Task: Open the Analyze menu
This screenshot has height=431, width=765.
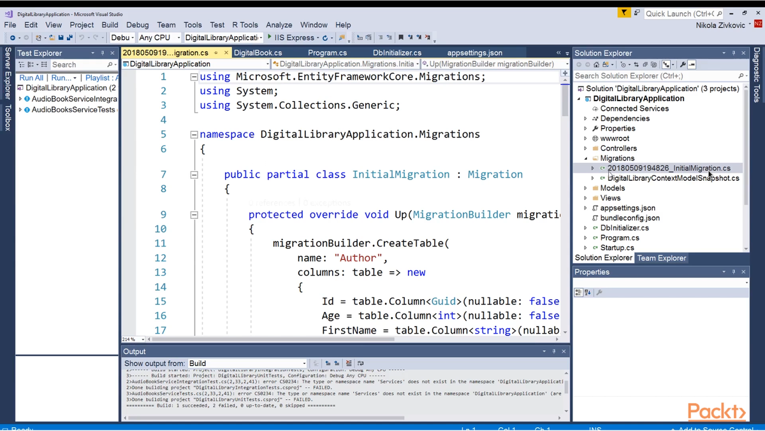Action: point(279,25)
